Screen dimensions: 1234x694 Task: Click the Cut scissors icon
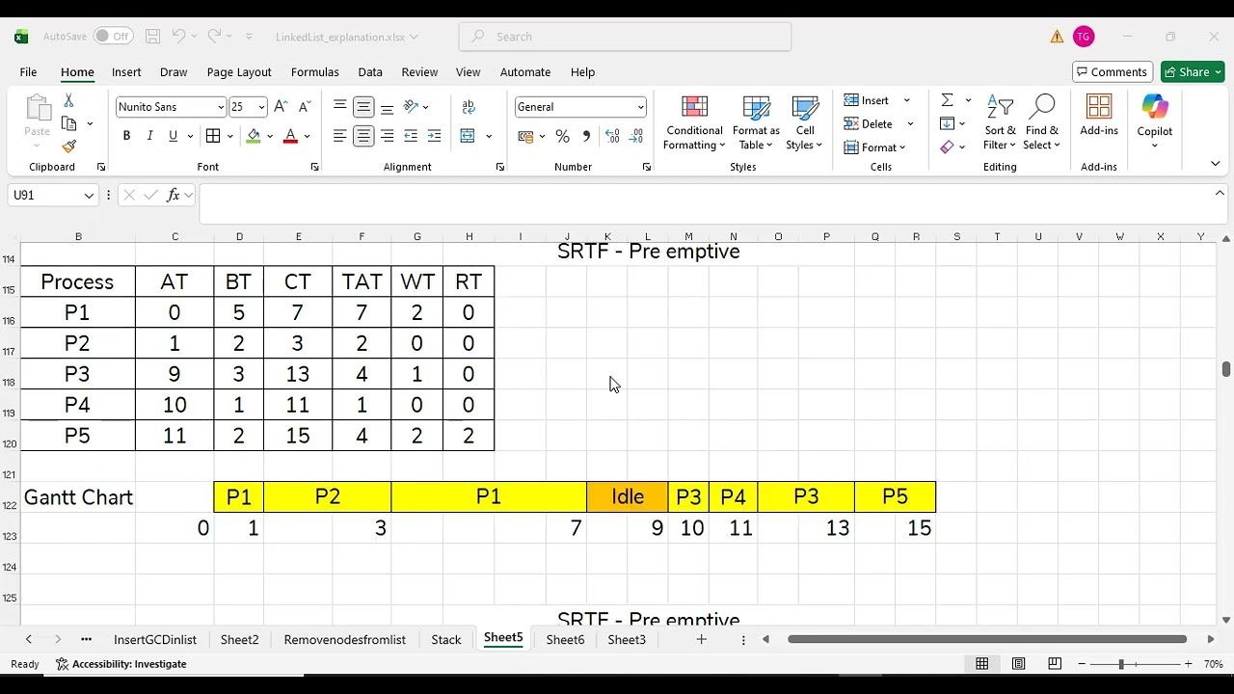click(68, 100)
